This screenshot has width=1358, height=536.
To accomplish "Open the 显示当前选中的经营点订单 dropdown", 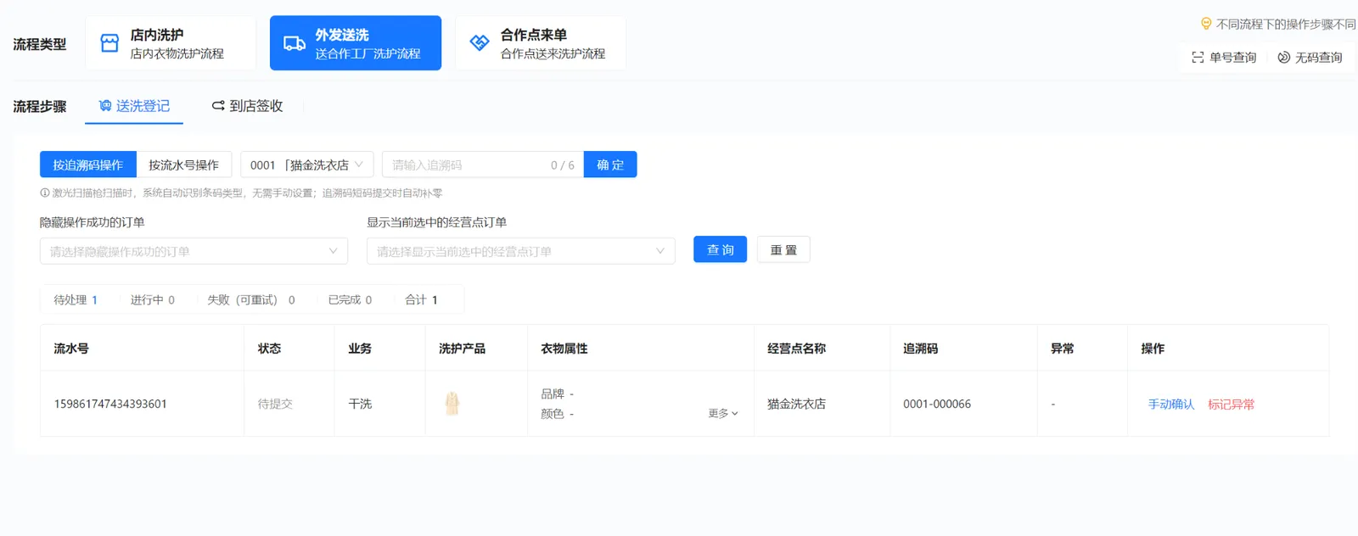I will pyautogui.click(x=520, y=251).
